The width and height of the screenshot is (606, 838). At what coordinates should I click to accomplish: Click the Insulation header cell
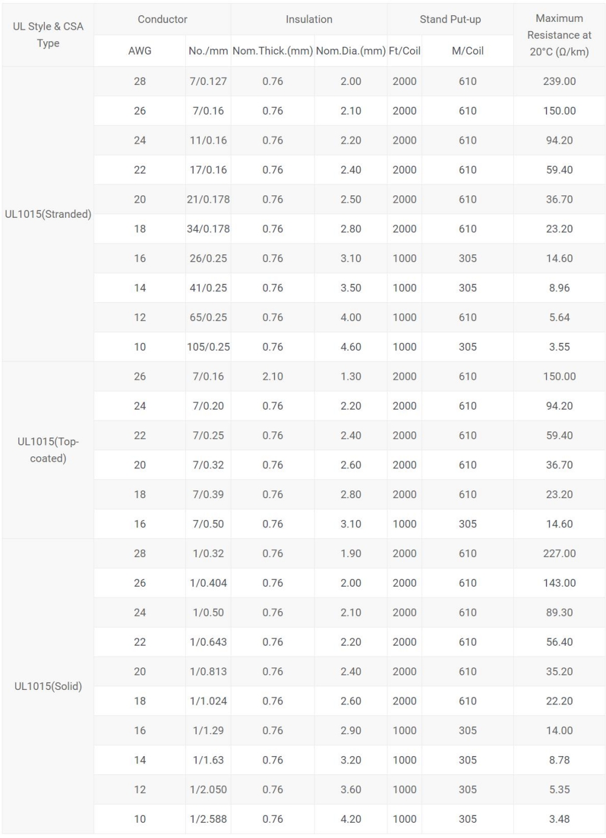coord(309,19)
